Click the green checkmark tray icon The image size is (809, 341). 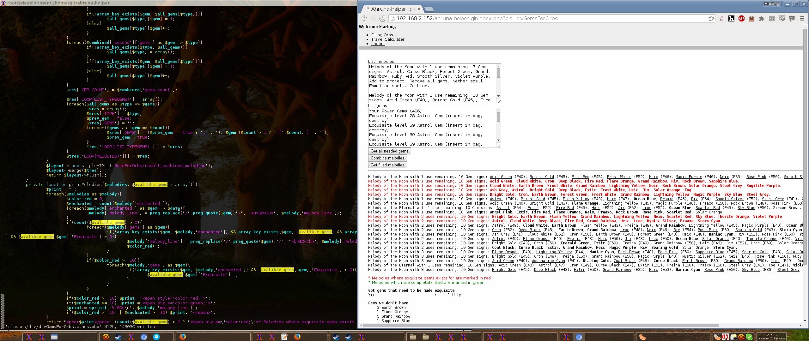[749, 337]
